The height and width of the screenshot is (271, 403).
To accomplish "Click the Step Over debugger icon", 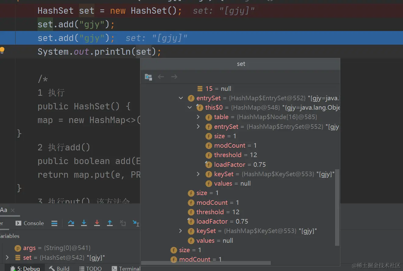I will tap(71, 223).
